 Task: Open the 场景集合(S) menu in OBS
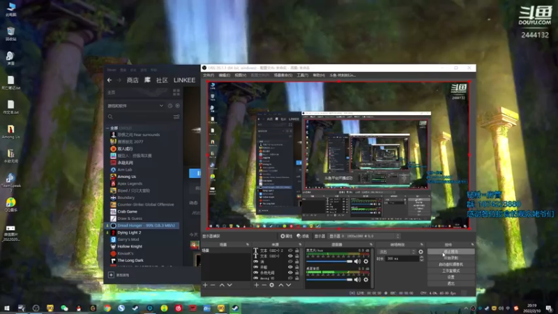pos(283,75)
